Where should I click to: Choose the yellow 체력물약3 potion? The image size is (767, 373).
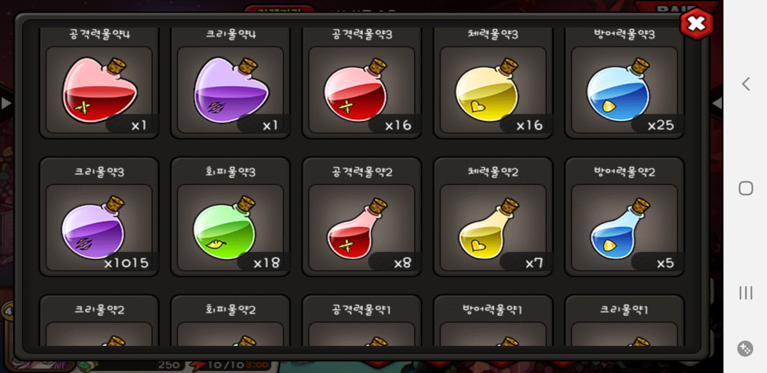493,90
